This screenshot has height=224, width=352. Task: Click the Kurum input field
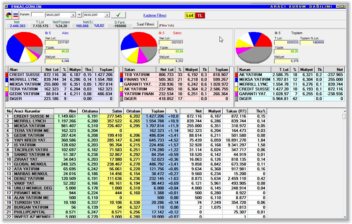[x=37, y=15]
